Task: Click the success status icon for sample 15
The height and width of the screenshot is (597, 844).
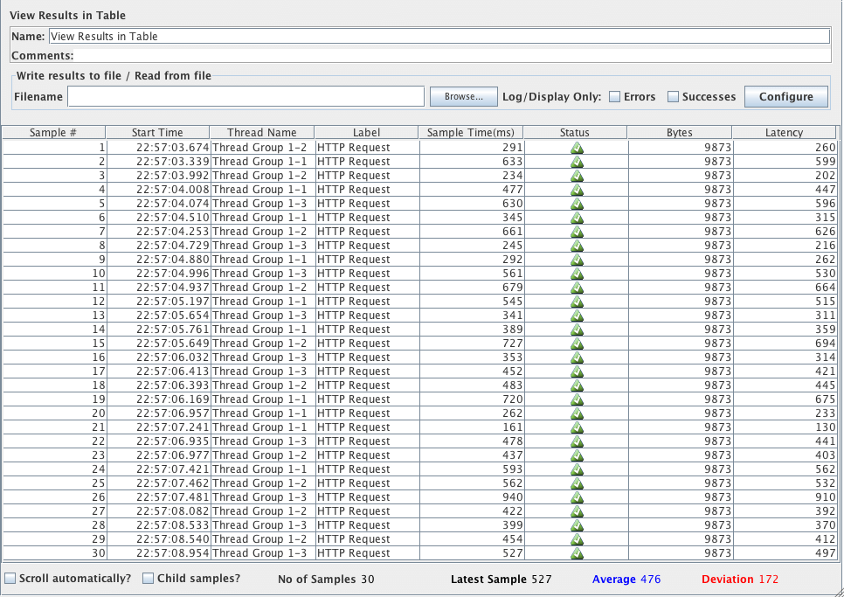Action: 577,344
